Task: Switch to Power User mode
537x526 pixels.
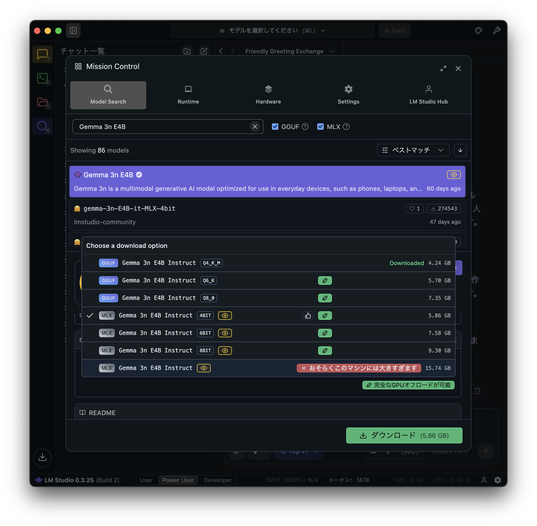Action: click(x=178, y=480)
